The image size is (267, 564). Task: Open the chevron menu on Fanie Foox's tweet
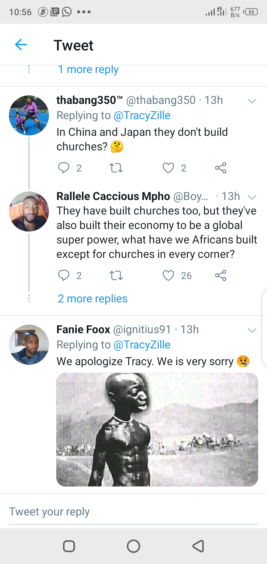[x=252, y=330]
